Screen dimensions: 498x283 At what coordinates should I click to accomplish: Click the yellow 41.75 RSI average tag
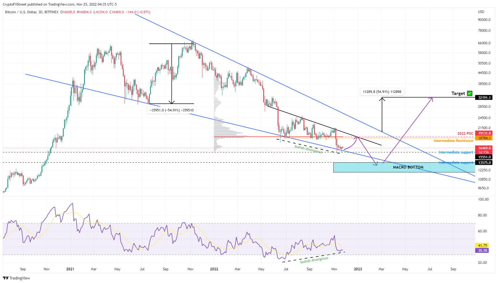click(x=481, y=245)
